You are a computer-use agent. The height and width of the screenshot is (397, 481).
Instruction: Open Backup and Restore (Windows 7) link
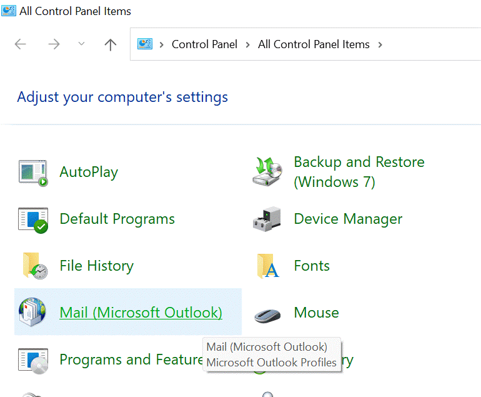[x=359, y=172]
